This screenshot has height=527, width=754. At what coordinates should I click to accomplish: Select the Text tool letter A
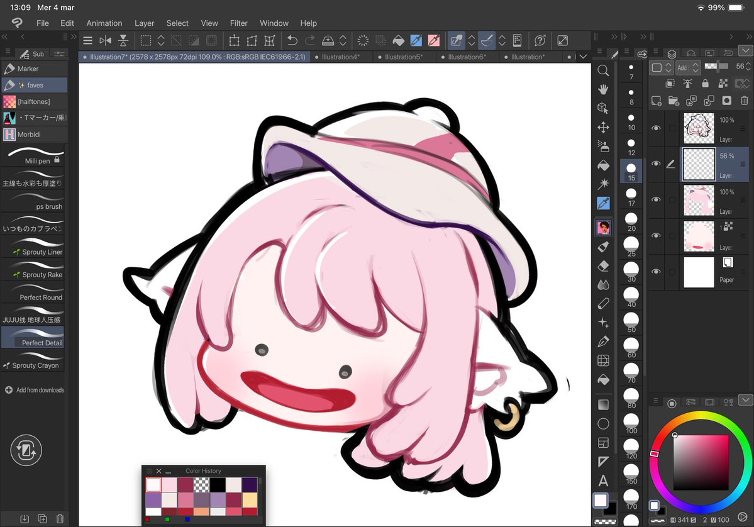pos(603,480)
